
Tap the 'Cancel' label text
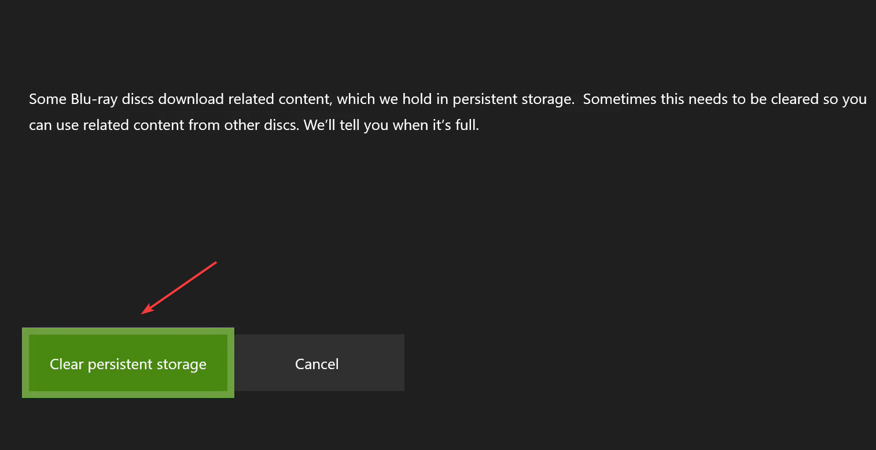[x=317, y=364]
